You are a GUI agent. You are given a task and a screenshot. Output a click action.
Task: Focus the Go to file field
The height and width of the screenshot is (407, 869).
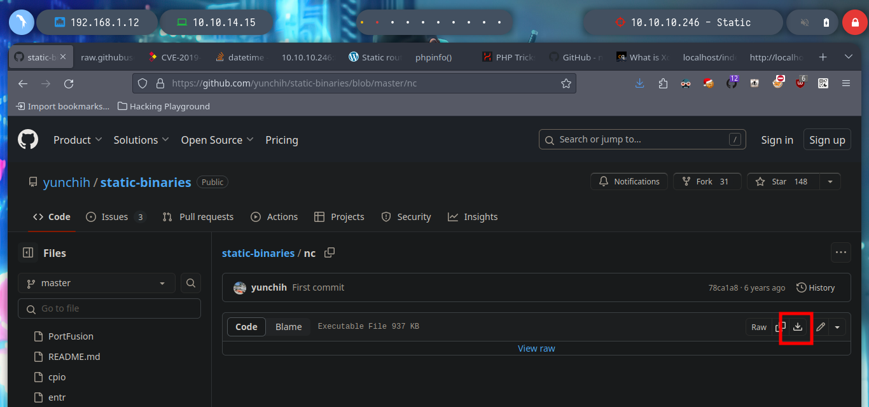[x=109, y=308]
